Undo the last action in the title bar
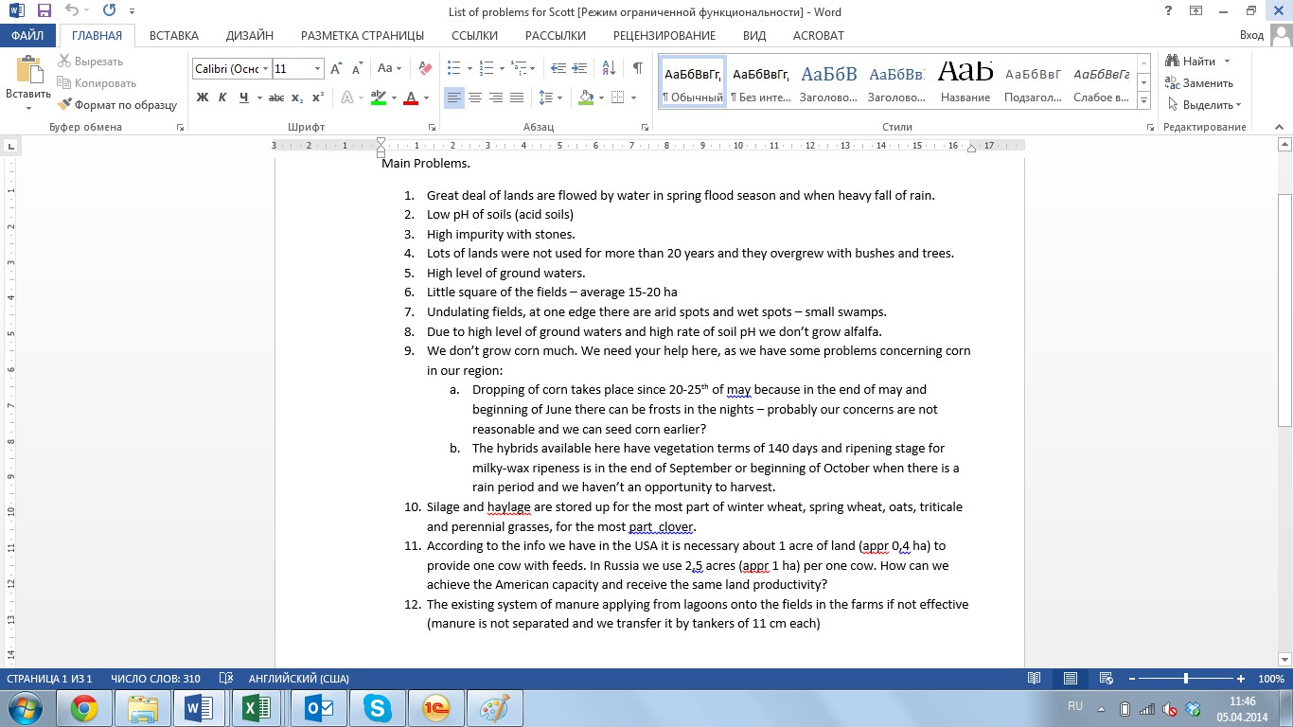Screen dimensions: 1293x727 (x=72, y=11)
